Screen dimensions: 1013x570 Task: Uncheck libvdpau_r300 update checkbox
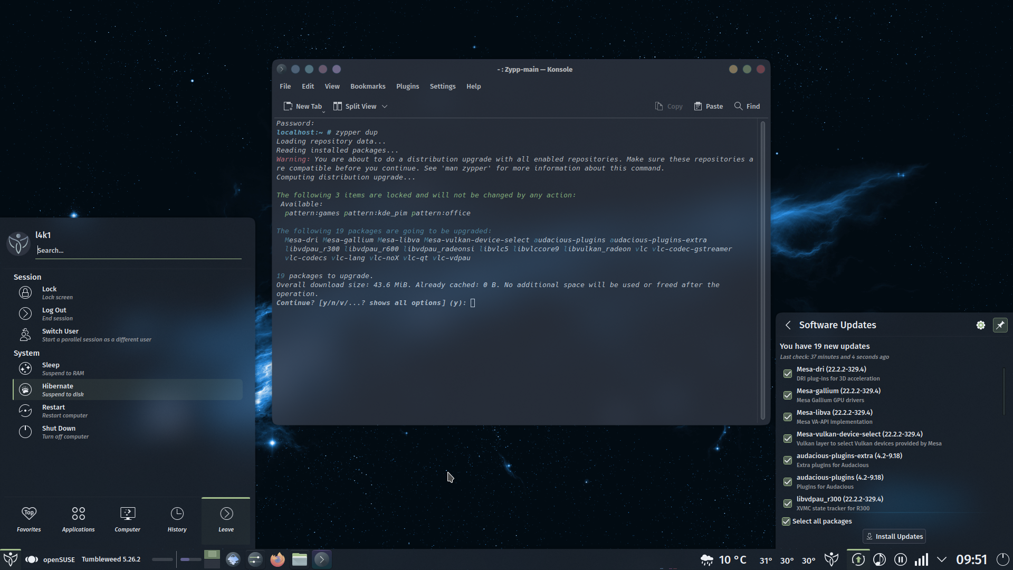[x=788, y=503]
